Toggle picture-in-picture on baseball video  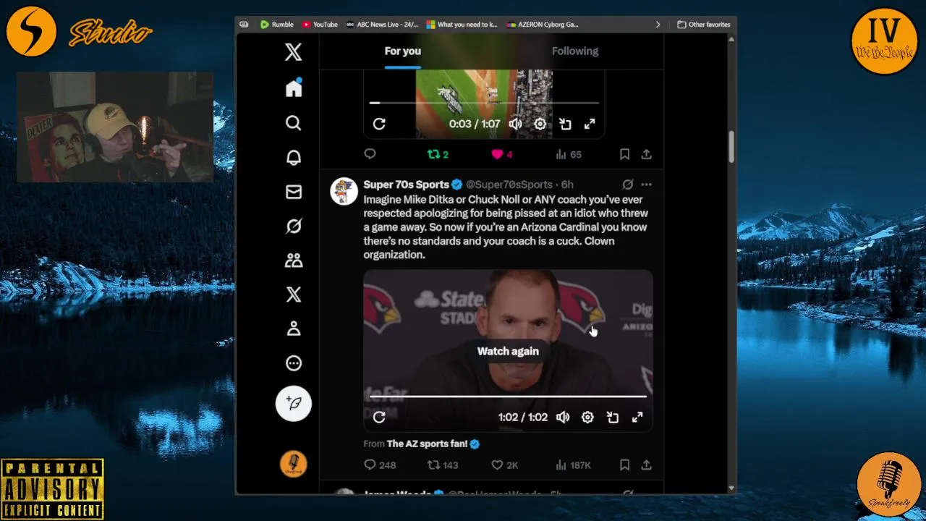pyautogui.click(x=565, y=124)
